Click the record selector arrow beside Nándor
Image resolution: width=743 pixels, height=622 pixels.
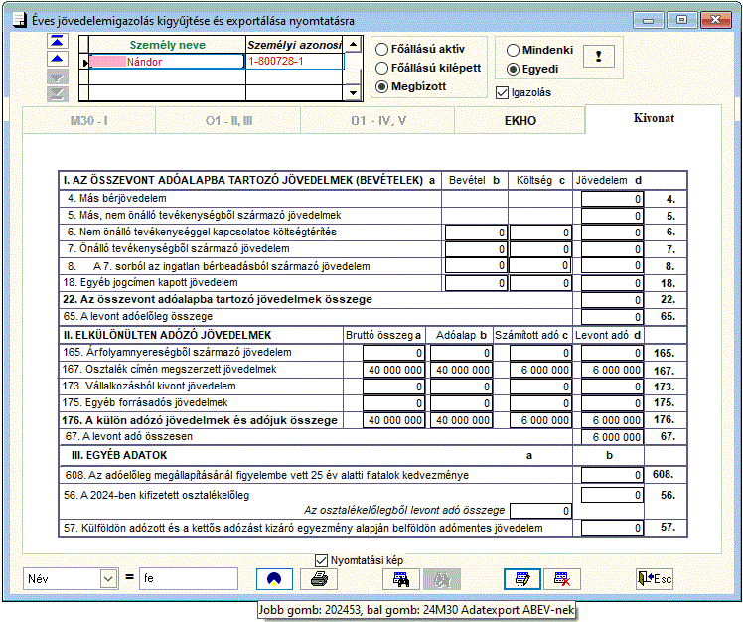pyautogui.click(x=84, y=63)
